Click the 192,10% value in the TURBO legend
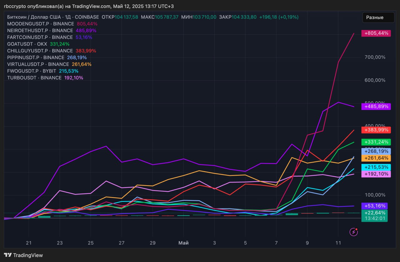Image resolution: width=400 pixels, height=262 pixels. click(74, 78)
